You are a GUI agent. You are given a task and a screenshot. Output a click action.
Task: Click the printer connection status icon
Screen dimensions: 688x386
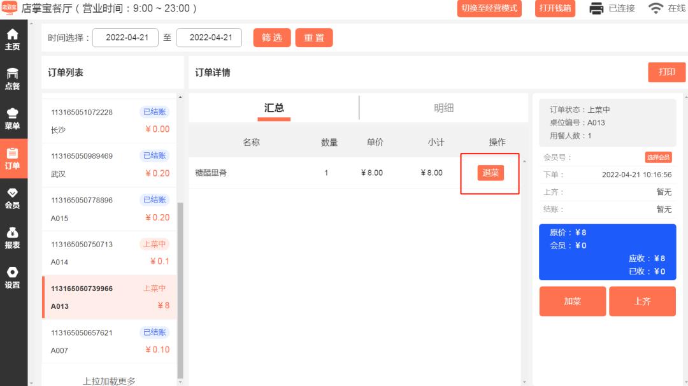[x=596, y=8]
